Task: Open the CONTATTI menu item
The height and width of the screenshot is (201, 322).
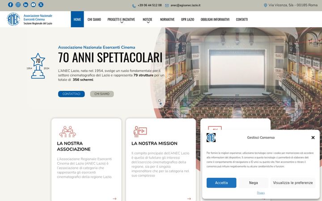Action: tap(241, 19)
